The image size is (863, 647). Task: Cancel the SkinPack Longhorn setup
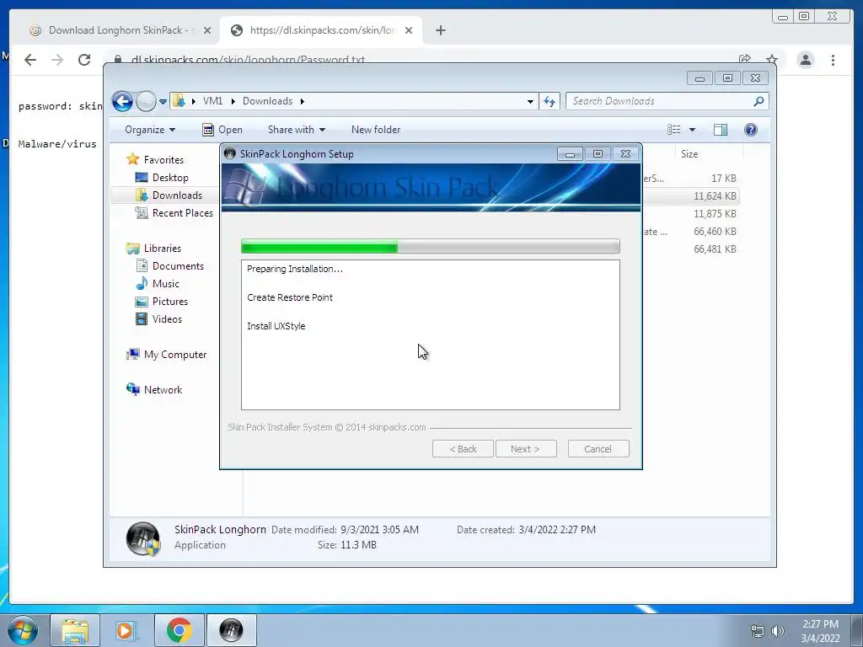(598, 449)
